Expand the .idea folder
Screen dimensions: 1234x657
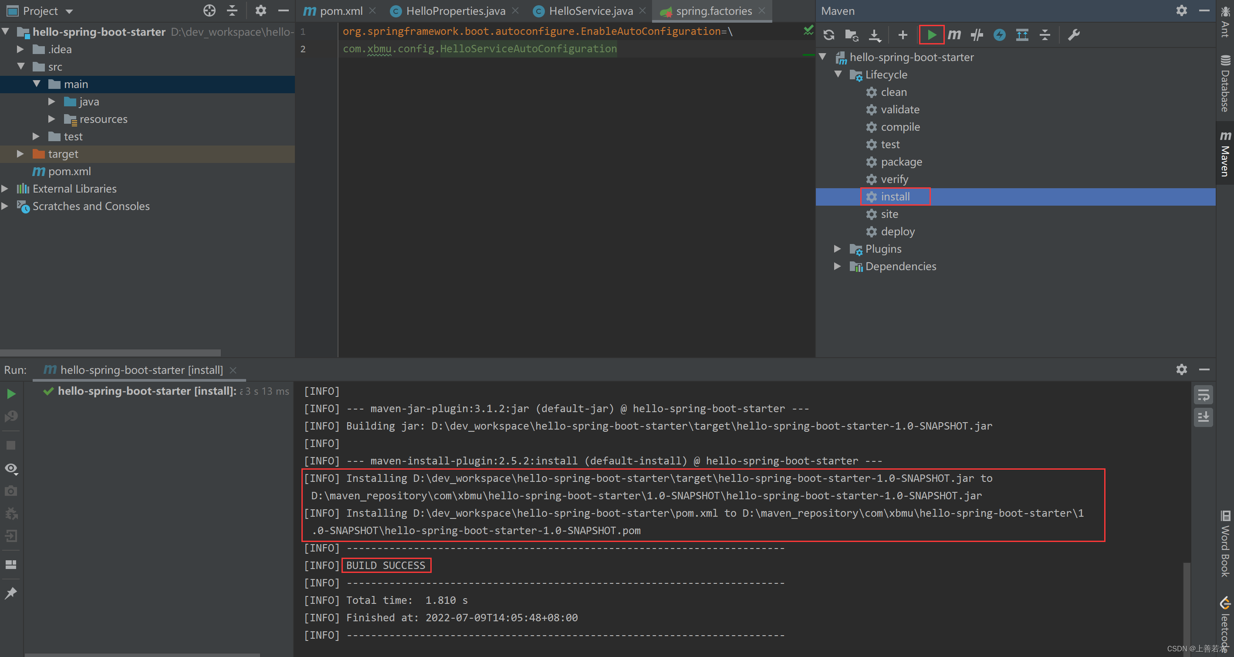20,49
